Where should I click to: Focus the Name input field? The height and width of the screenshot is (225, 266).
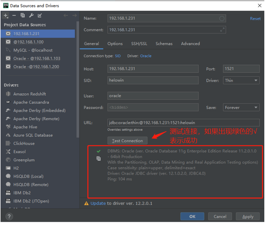[167, 19]
